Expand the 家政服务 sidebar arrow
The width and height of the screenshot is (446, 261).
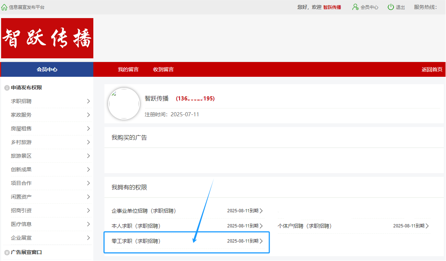click(89, 115)
